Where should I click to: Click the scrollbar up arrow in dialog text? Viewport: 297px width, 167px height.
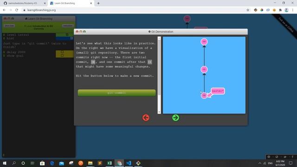(159, 38)
